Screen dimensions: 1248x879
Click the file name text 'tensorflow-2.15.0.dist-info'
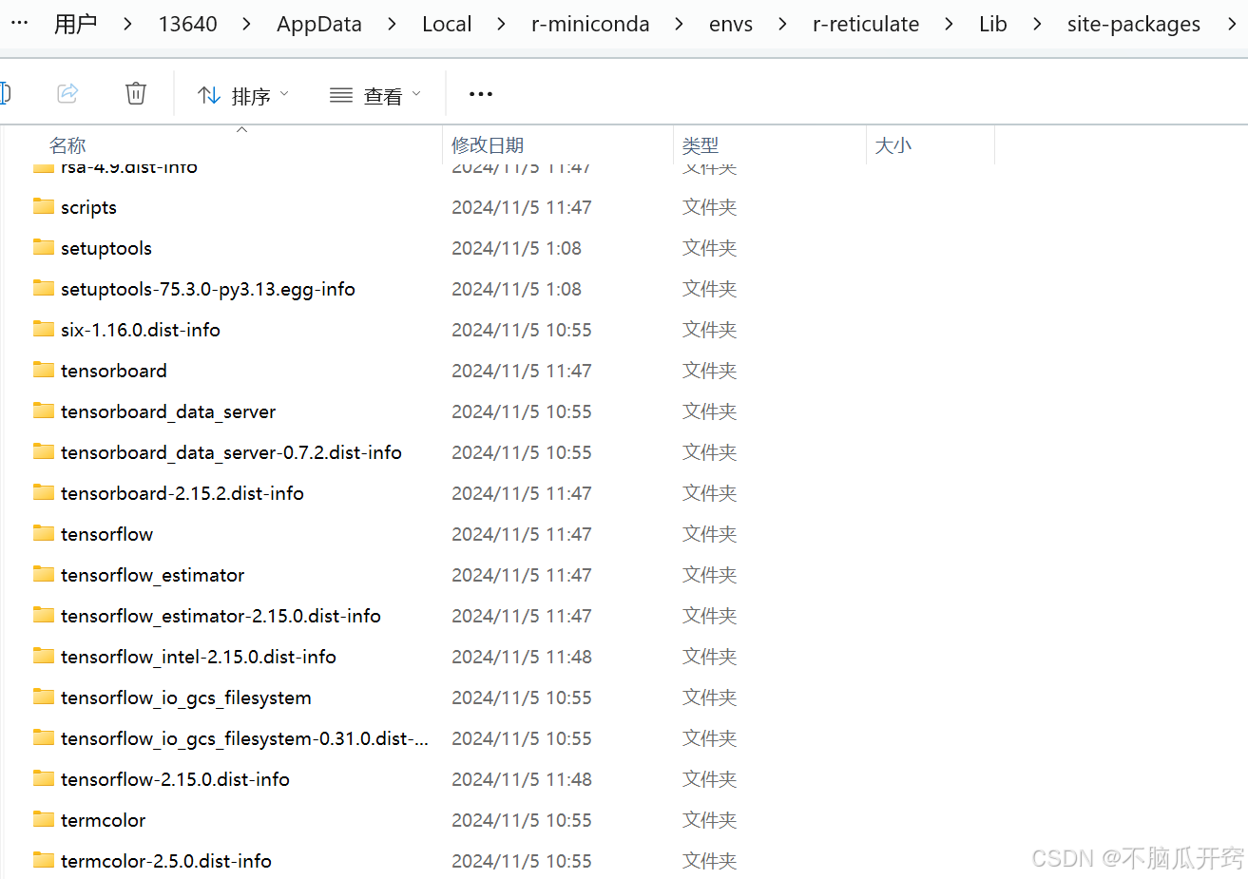tap(175, 779)
